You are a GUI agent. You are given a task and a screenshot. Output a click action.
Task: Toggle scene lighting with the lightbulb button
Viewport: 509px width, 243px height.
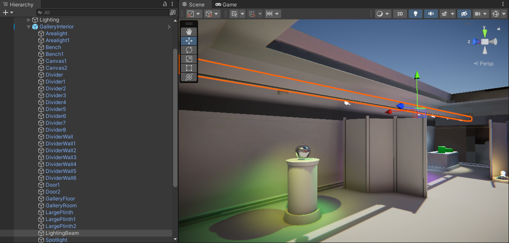(x=416, y=14)
